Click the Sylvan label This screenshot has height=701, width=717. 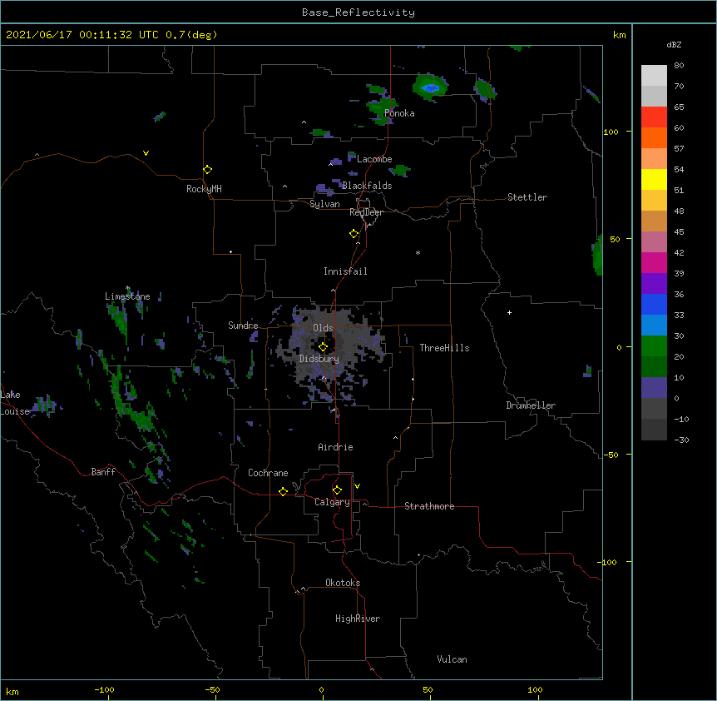pos(324,204)
